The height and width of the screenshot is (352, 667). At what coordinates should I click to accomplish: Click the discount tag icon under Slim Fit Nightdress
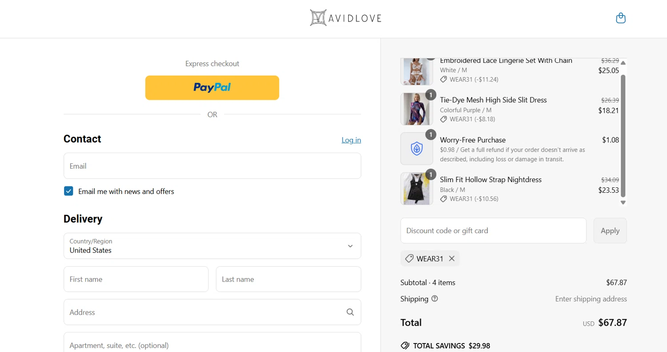click(x=443, y=199)
